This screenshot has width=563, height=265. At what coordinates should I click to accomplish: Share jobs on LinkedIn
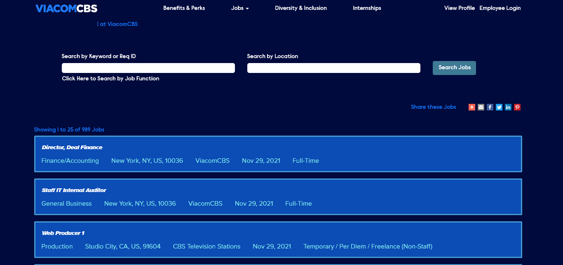coord(508,107)
